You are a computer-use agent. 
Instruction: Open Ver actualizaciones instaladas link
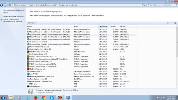14,17
